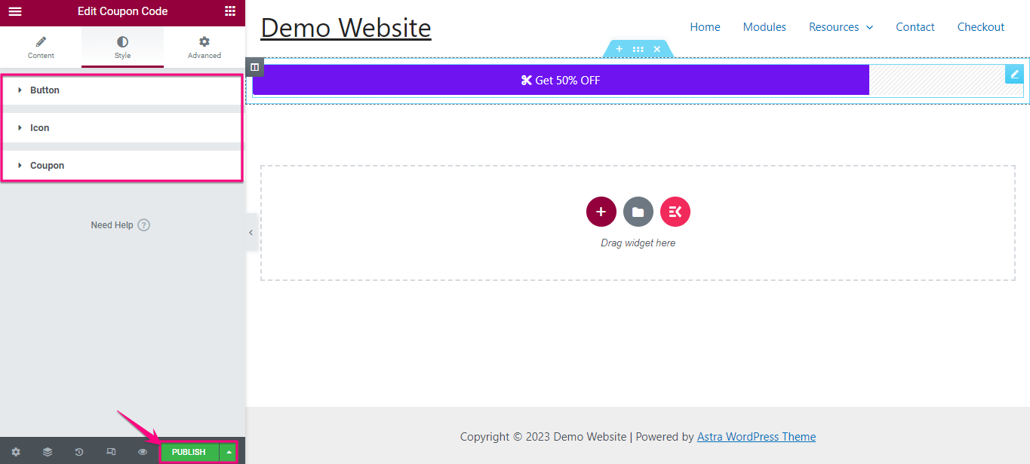Open the page Settings gear icon
This screenshot has height=464, width=1030.
(x=15, y=451)
